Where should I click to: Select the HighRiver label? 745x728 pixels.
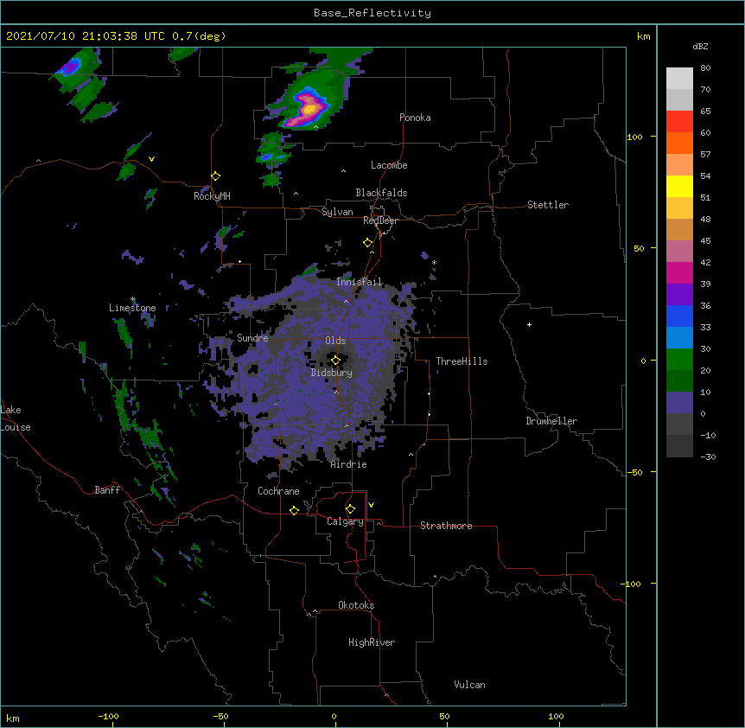coord(372,642)
